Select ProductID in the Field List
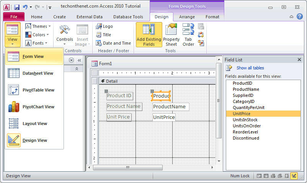Screen dimensions: 307x183 pyautogui.click(x=263, y=83)
